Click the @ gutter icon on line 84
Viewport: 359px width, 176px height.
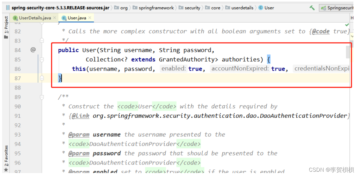pyautogui.click(x=33, y=50)
